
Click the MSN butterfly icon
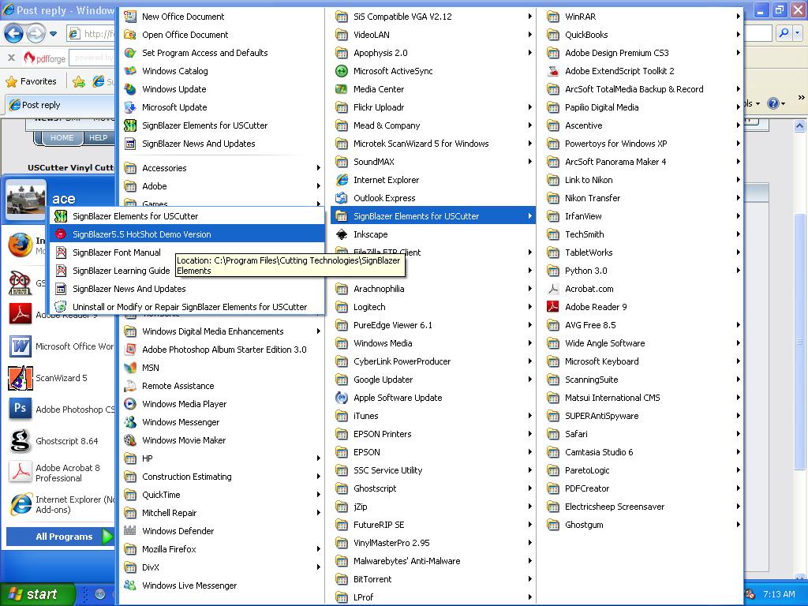130,368
